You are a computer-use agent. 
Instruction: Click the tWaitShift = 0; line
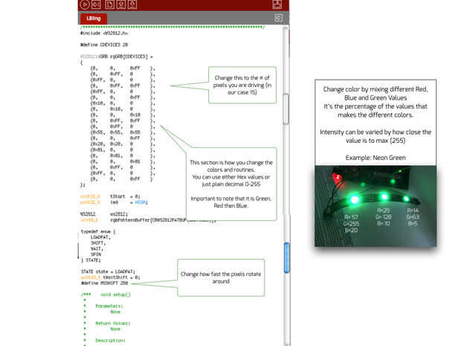pyautogui.click(x=111, y=278)
